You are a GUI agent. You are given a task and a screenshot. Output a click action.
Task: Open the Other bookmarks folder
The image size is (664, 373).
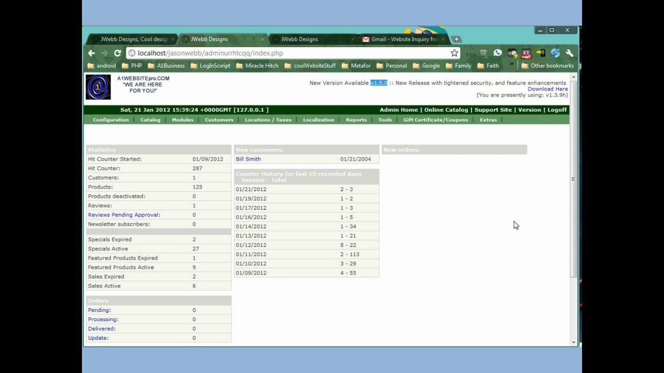coord(548,66)
